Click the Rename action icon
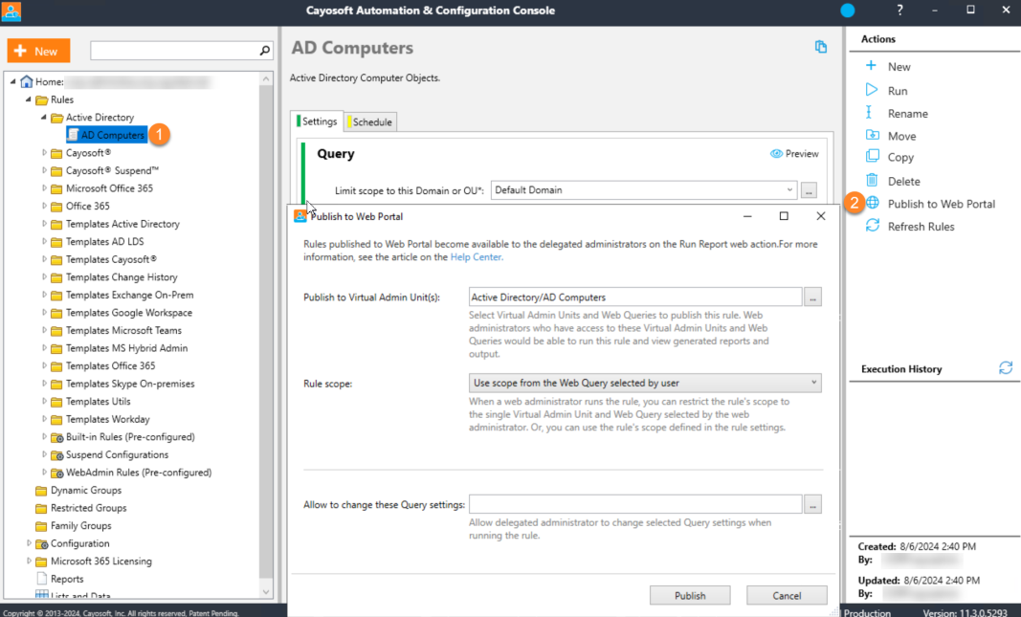The height and width of the screenshot is (617, 1021). pyautogui.click(x=869, y=113)
